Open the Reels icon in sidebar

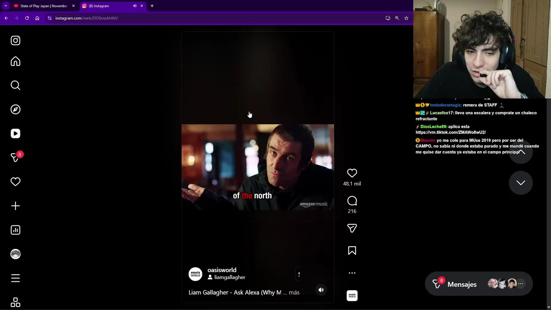coord(15,133)
